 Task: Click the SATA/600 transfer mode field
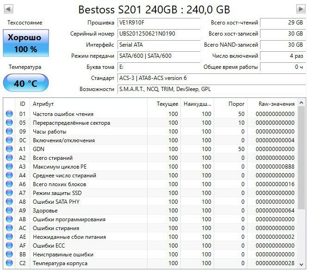coord(159,56)
